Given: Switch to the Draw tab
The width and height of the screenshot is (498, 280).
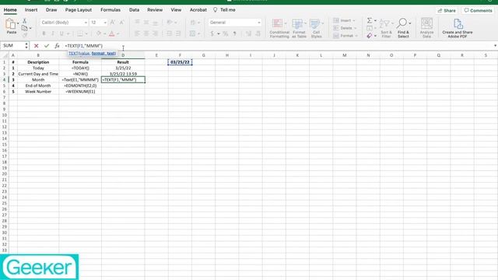Looking at the screenshot, I should point(51,10).
